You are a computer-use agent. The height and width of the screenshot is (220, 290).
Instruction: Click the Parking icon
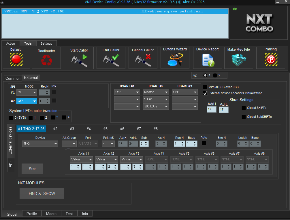tap(271, 60)
